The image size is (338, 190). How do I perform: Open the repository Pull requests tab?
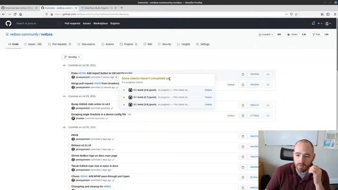coord(60,44)
